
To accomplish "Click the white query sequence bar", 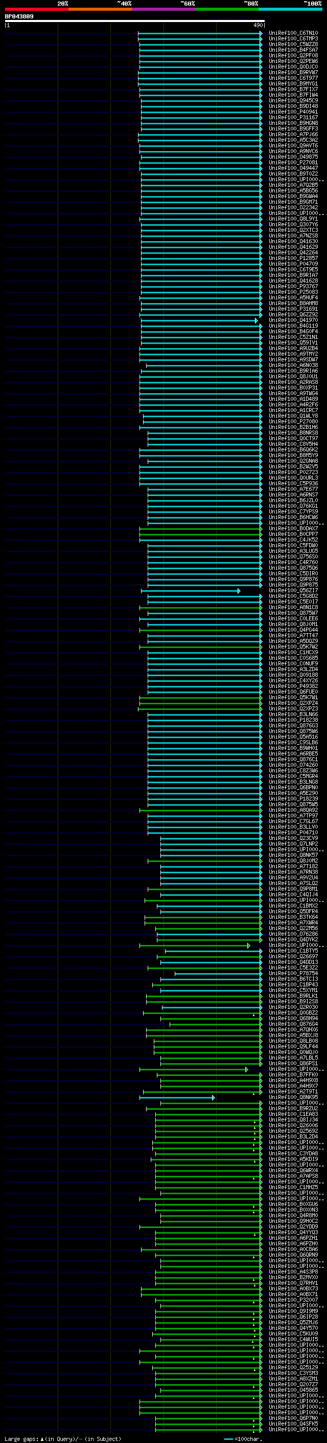I will (x=135, y=21).
